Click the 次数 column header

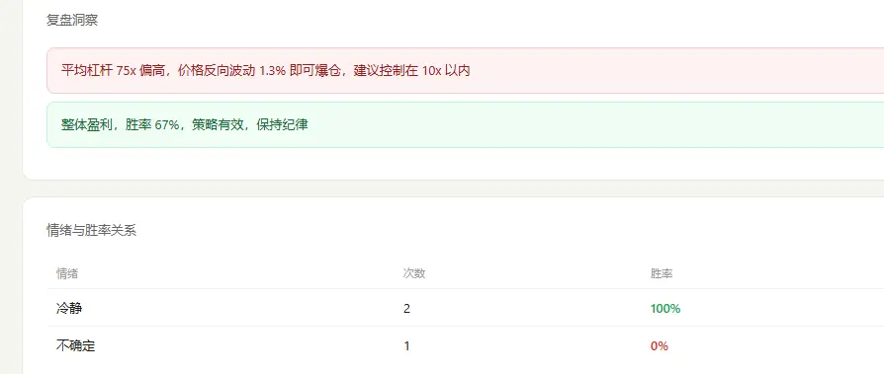pos(413,274)
